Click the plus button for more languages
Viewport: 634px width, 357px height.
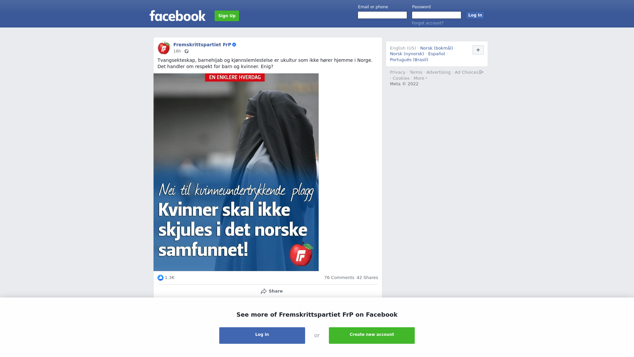click(x=478, y=50)
